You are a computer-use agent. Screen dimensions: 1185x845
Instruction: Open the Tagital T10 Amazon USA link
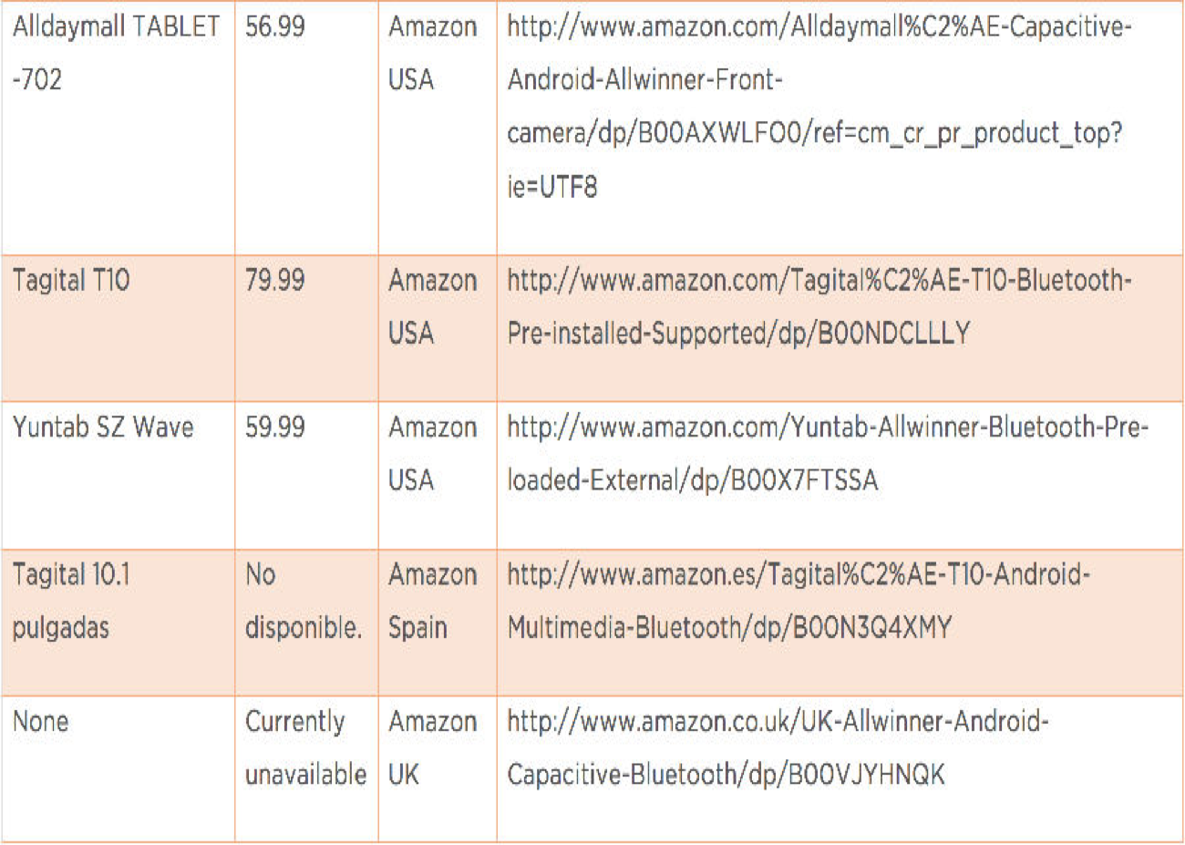(819, 306)
